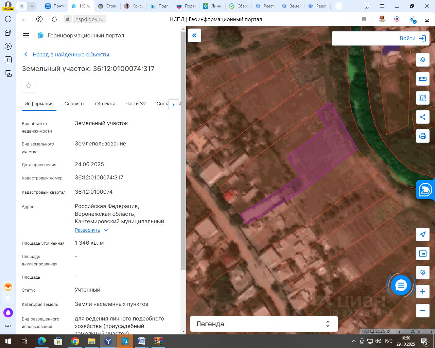Switch to the Части ЗУ tab
435x348 pixels.
click(135, 104)
